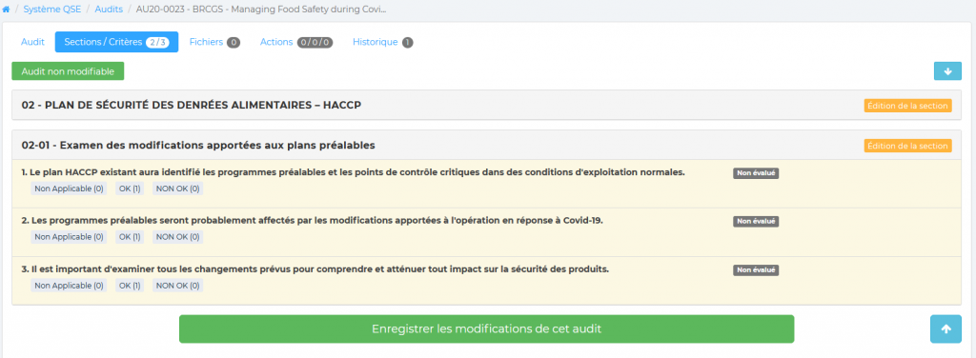
Task: Click the Audit non modifiable button
Action: [x=68, y=71]
